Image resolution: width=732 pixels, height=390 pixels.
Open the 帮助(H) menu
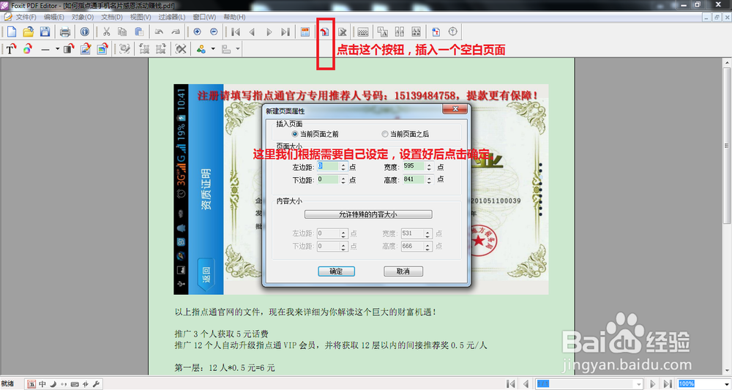234,17
